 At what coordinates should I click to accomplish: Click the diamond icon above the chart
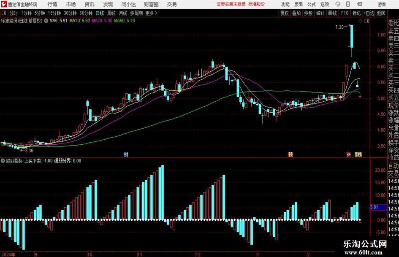360,21
